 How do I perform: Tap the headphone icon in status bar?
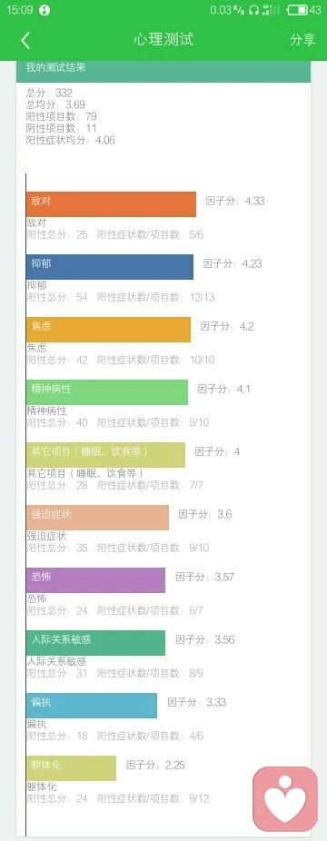[x=253, y=10]
